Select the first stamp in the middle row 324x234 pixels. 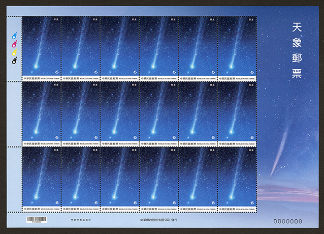41,114
